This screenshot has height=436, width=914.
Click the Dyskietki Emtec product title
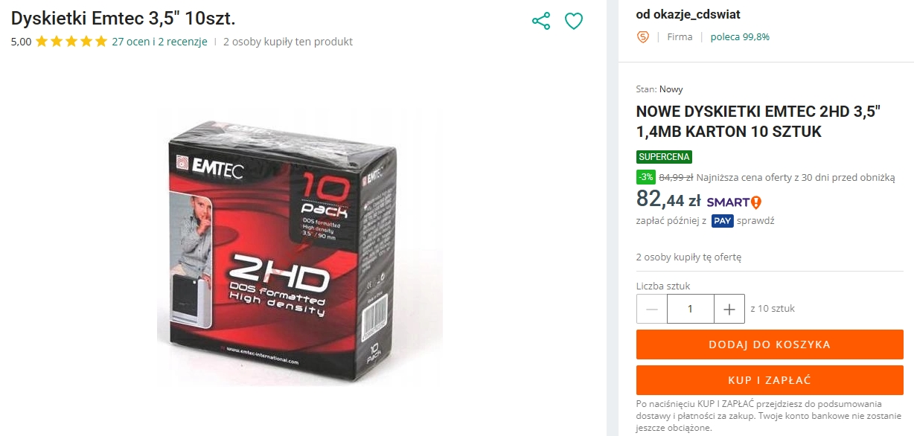coord(124,19)
